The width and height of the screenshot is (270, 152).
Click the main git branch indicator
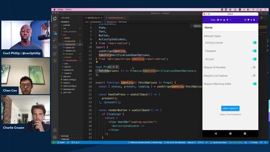(61, 143)
